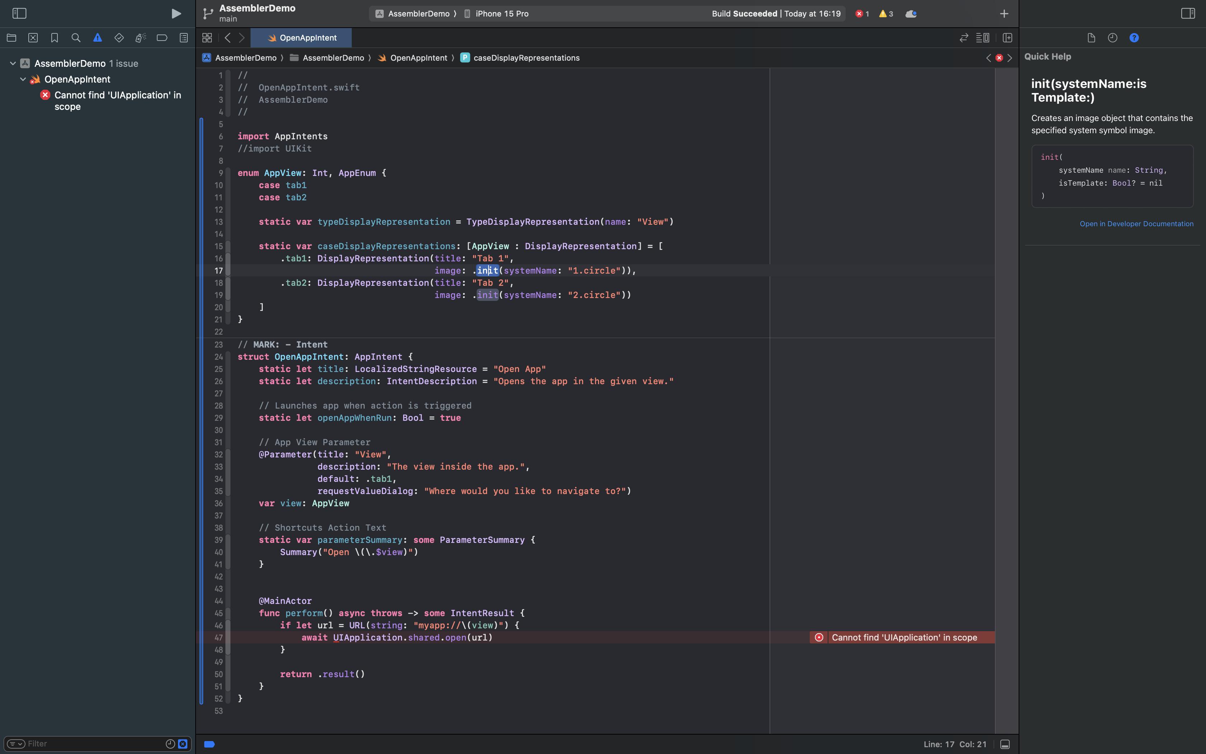This screenshot has width=1206, height=754.
Task: Toggle the right inspector panel
Action: tap(1188, 14)
